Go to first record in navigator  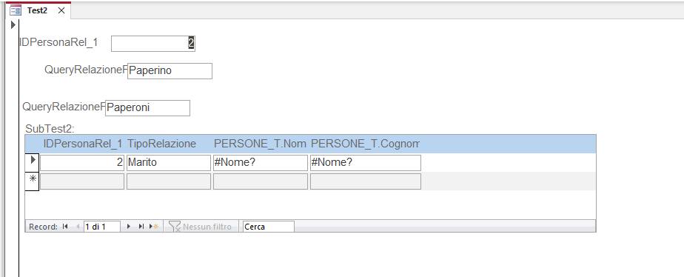65,227
